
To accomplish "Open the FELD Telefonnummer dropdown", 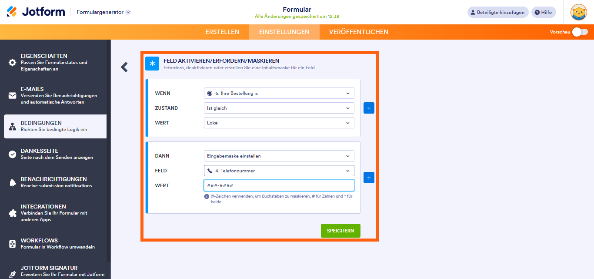I will 279,171.
